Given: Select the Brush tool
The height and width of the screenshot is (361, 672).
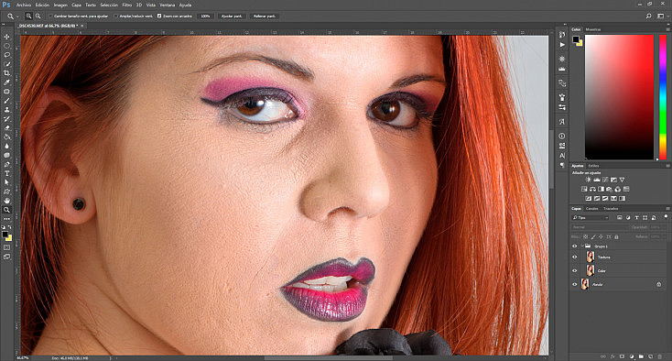Looking at the screenshot, I should coord(6,101).
